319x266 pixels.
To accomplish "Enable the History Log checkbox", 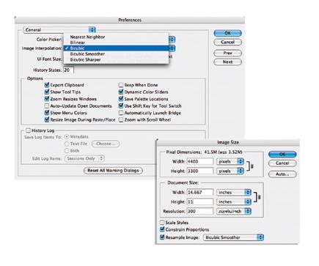I will [29, 130].
